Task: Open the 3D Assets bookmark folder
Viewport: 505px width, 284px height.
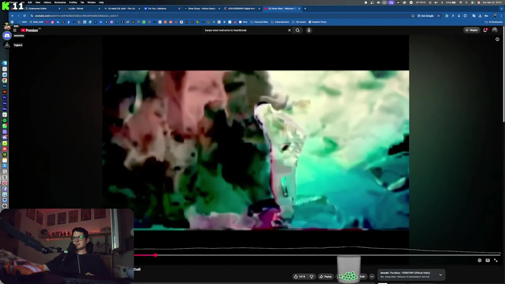Action: (299, 22)
